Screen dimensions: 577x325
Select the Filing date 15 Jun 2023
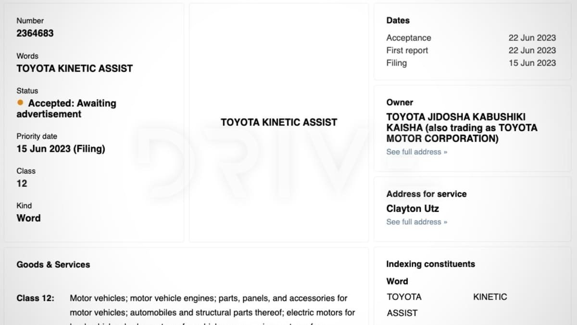pyautogui.click(x=532, y=63)
